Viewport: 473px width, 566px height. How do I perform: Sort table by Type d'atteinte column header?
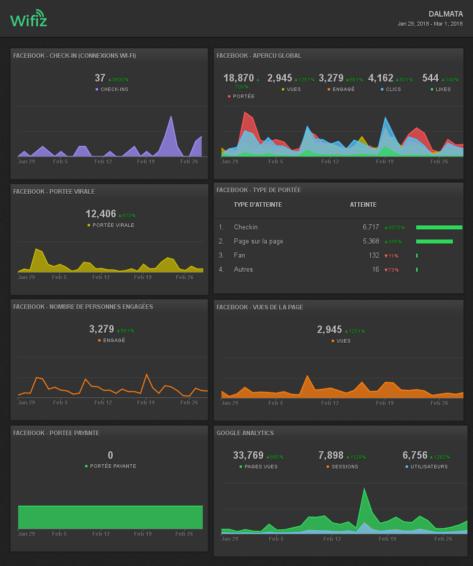coord(258,205)
